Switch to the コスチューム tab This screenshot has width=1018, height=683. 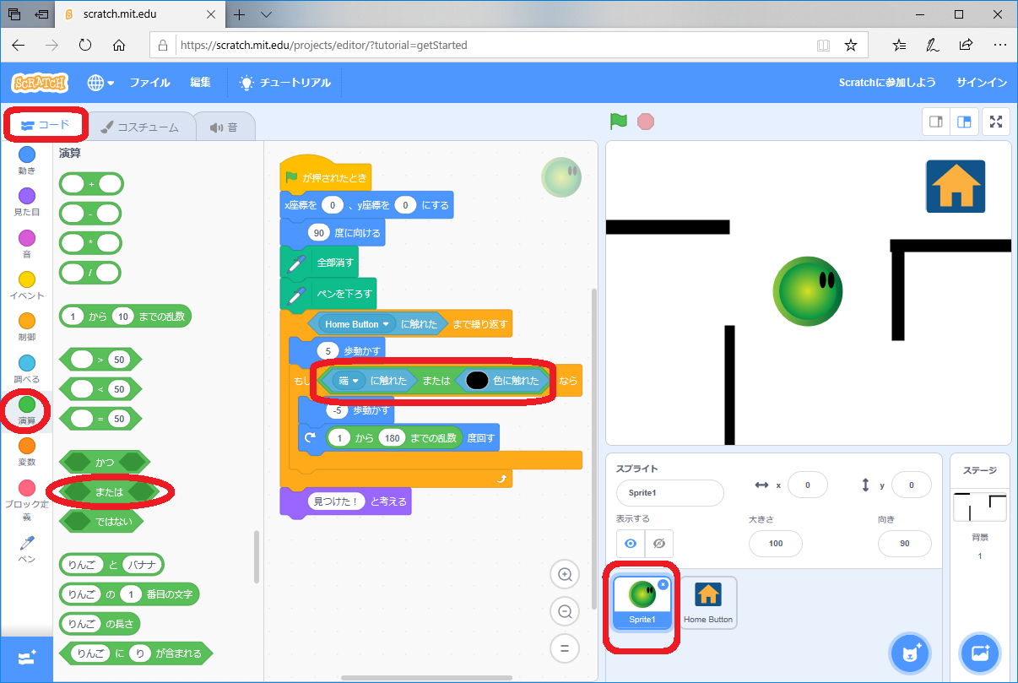click(140, 127)
